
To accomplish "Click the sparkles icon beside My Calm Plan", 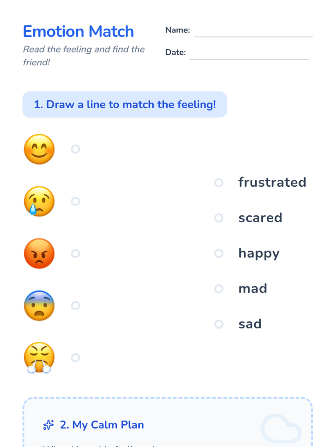I will pyautogui.click(x=48, y=425).
